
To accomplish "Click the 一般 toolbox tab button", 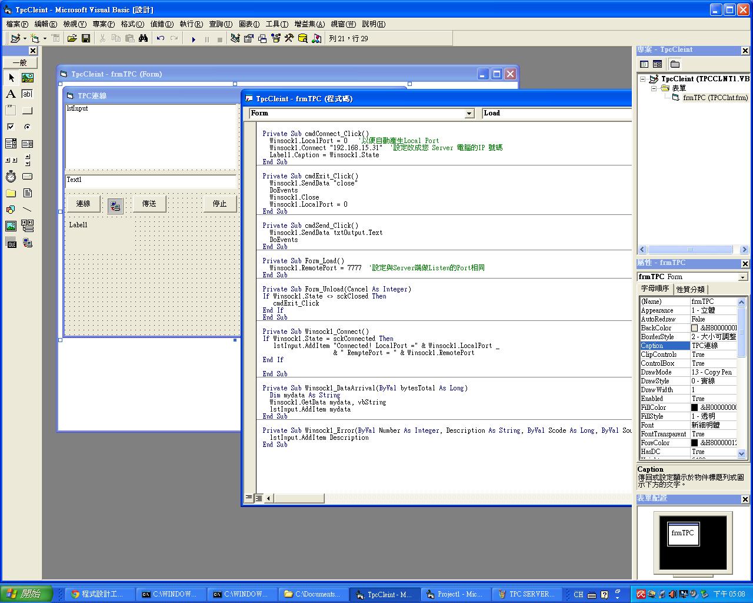I will click(20, 62).
